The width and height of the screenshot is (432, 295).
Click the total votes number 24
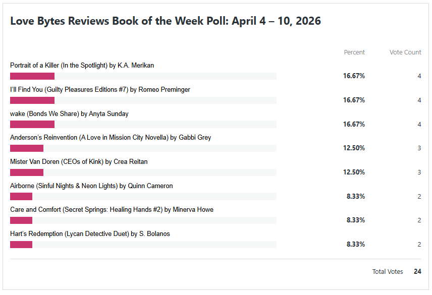[x=417, y=272]
